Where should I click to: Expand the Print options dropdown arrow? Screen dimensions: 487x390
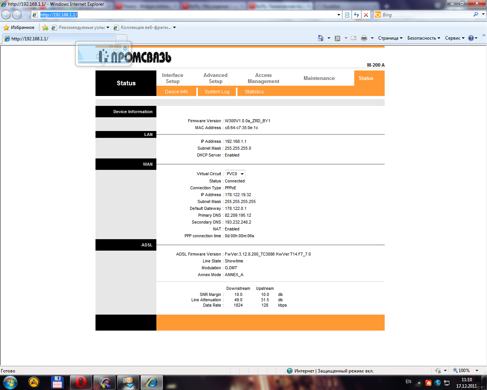tap(372, 38)
